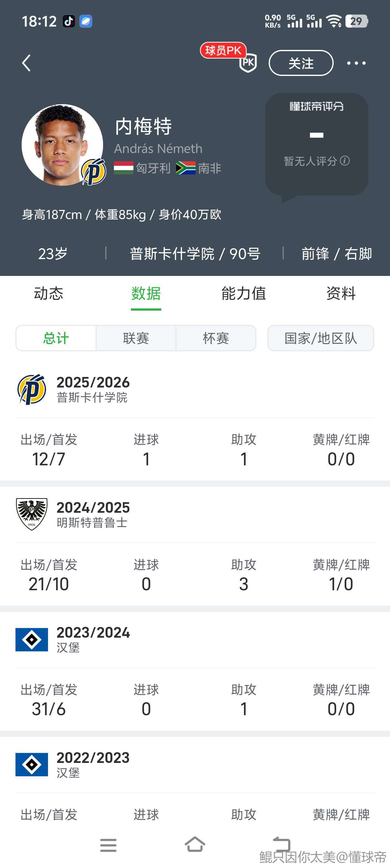Viewport: 390px width, 868px height.
Task: Open the three-dot more options menu
Action: pos(356,63)
